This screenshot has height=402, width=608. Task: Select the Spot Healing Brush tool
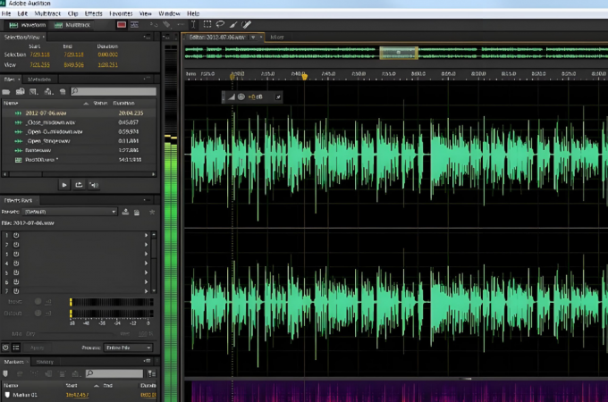point(246,25)
